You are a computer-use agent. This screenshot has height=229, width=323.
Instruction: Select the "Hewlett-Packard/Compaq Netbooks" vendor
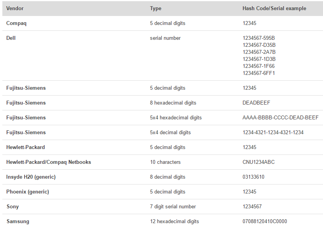tap(48, 162)
